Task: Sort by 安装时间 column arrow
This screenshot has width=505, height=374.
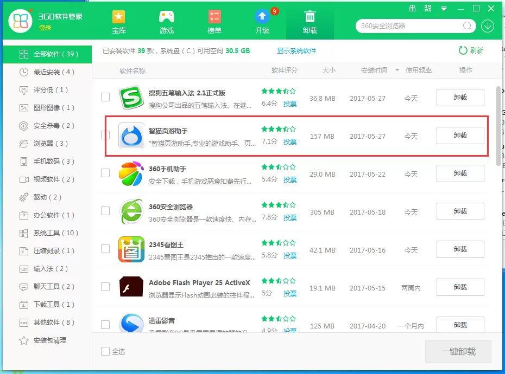Action: point(397,70)
